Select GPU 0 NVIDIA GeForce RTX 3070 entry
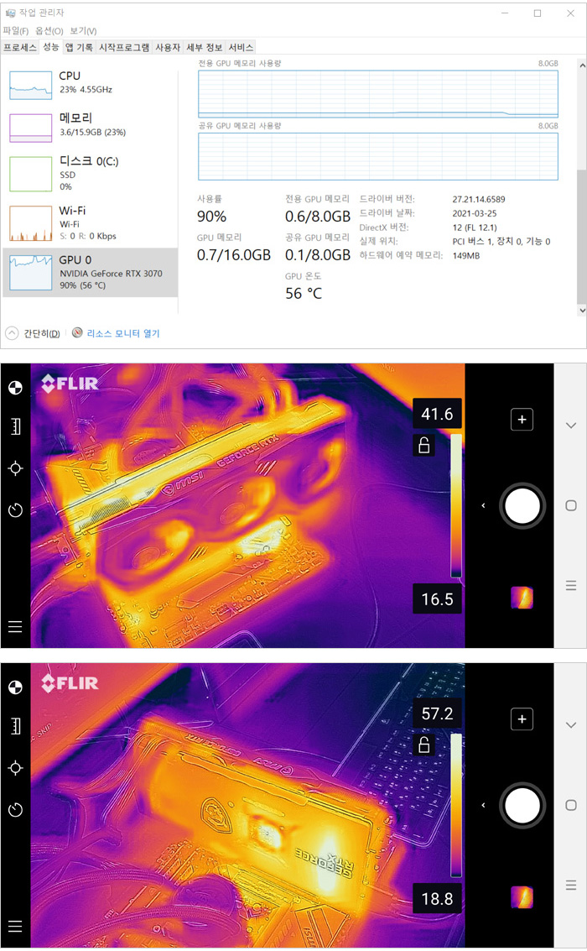The image size is (587, 951). (x=91, y=272)
